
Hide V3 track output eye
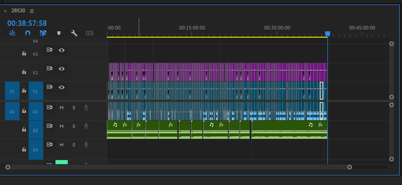tap(61, 50)
